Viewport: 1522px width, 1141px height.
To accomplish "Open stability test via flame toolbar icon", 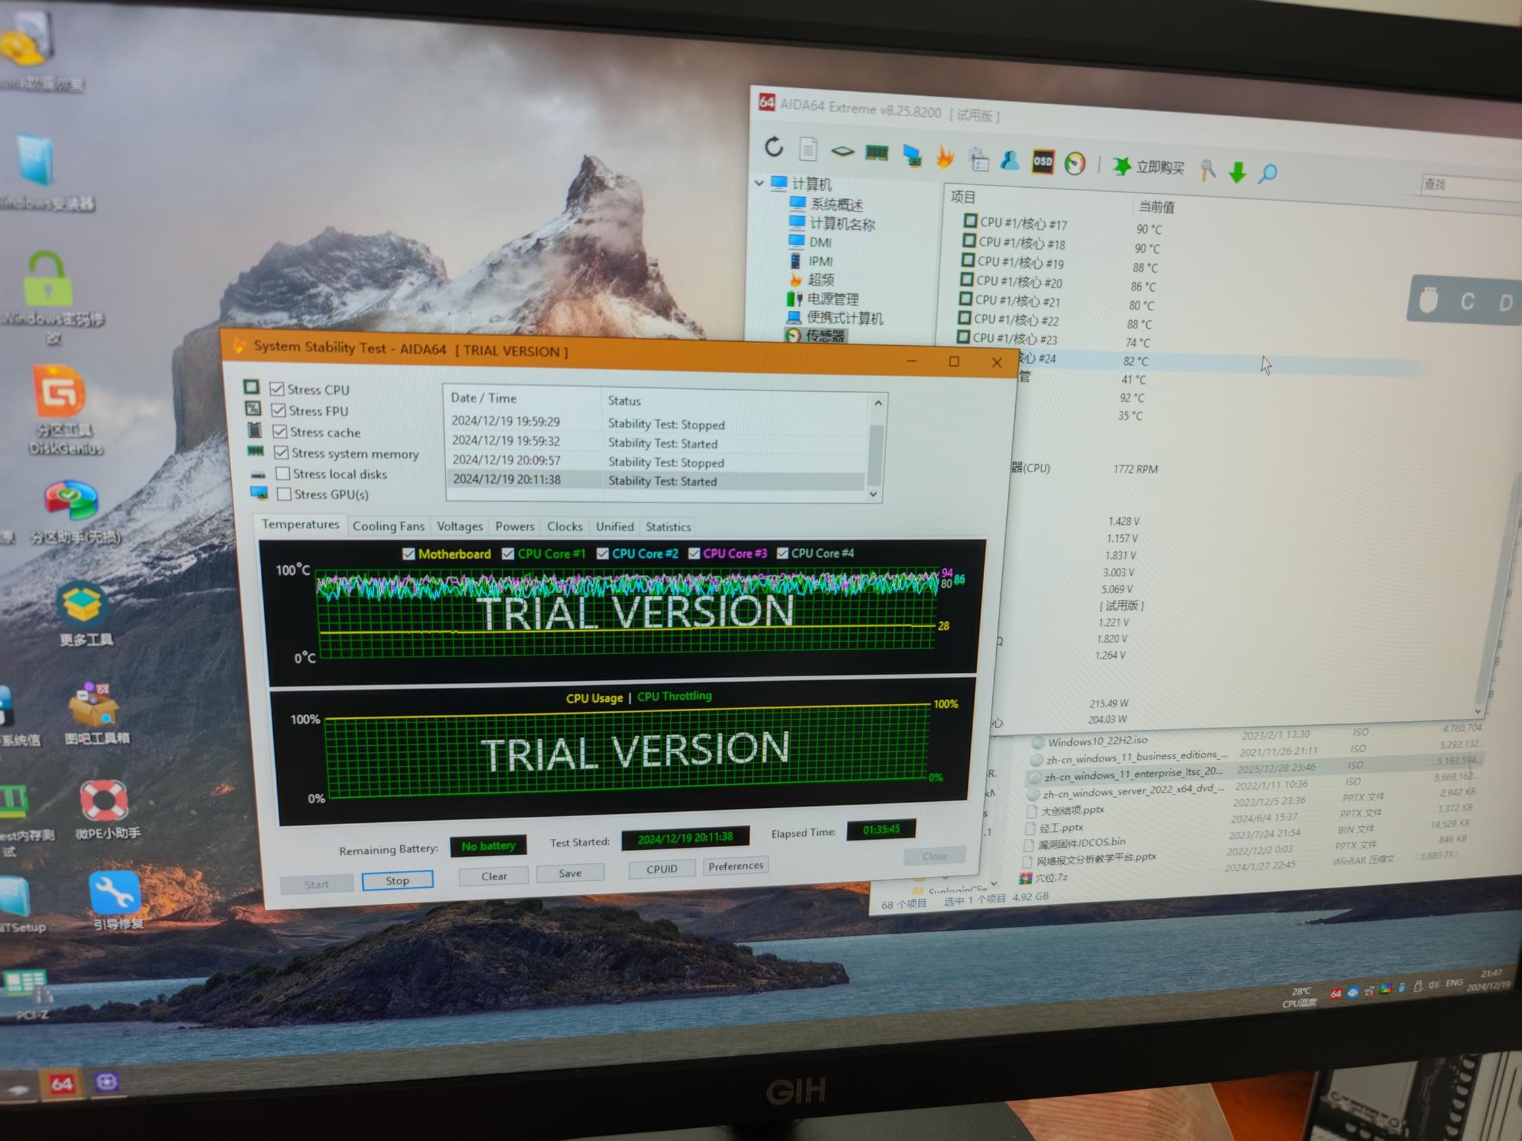I will click(x=946, y=157).
